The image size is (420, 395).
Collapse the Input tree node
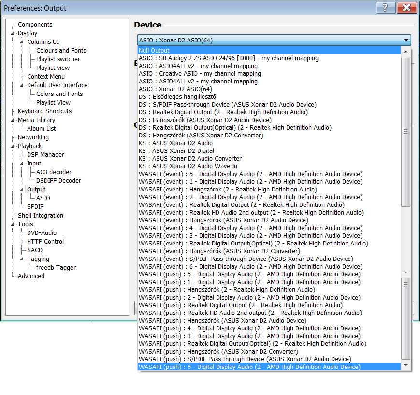(22, 163)
